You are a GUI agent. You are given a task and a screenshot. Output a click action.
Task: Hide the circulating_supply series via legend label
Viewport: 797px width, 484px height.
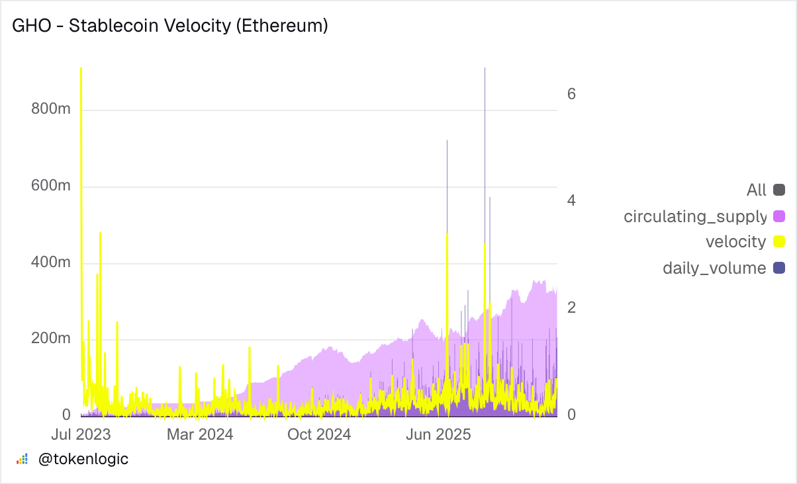694,216
